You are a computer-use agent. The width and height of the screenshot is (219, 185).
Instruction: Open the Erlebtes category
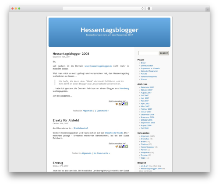144,144
